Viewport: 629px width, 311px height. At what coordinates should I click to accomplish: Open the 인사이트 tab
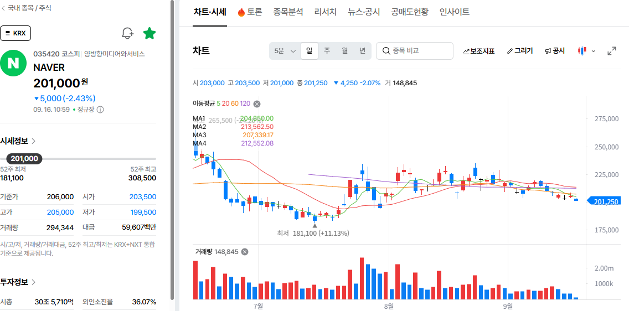(454, 12)
